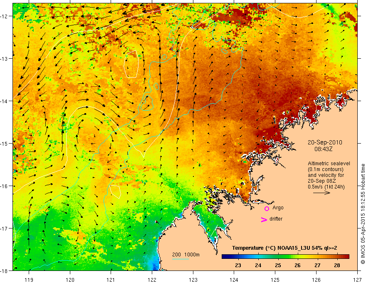Click the 'Altimetric sealevel' caption line
The image size is (366, 283).
tap(329, 164)
